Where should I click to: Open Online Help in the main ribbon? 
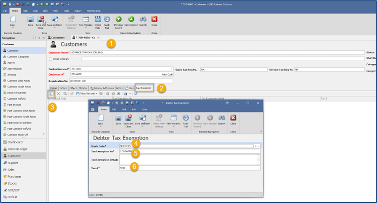98,22
